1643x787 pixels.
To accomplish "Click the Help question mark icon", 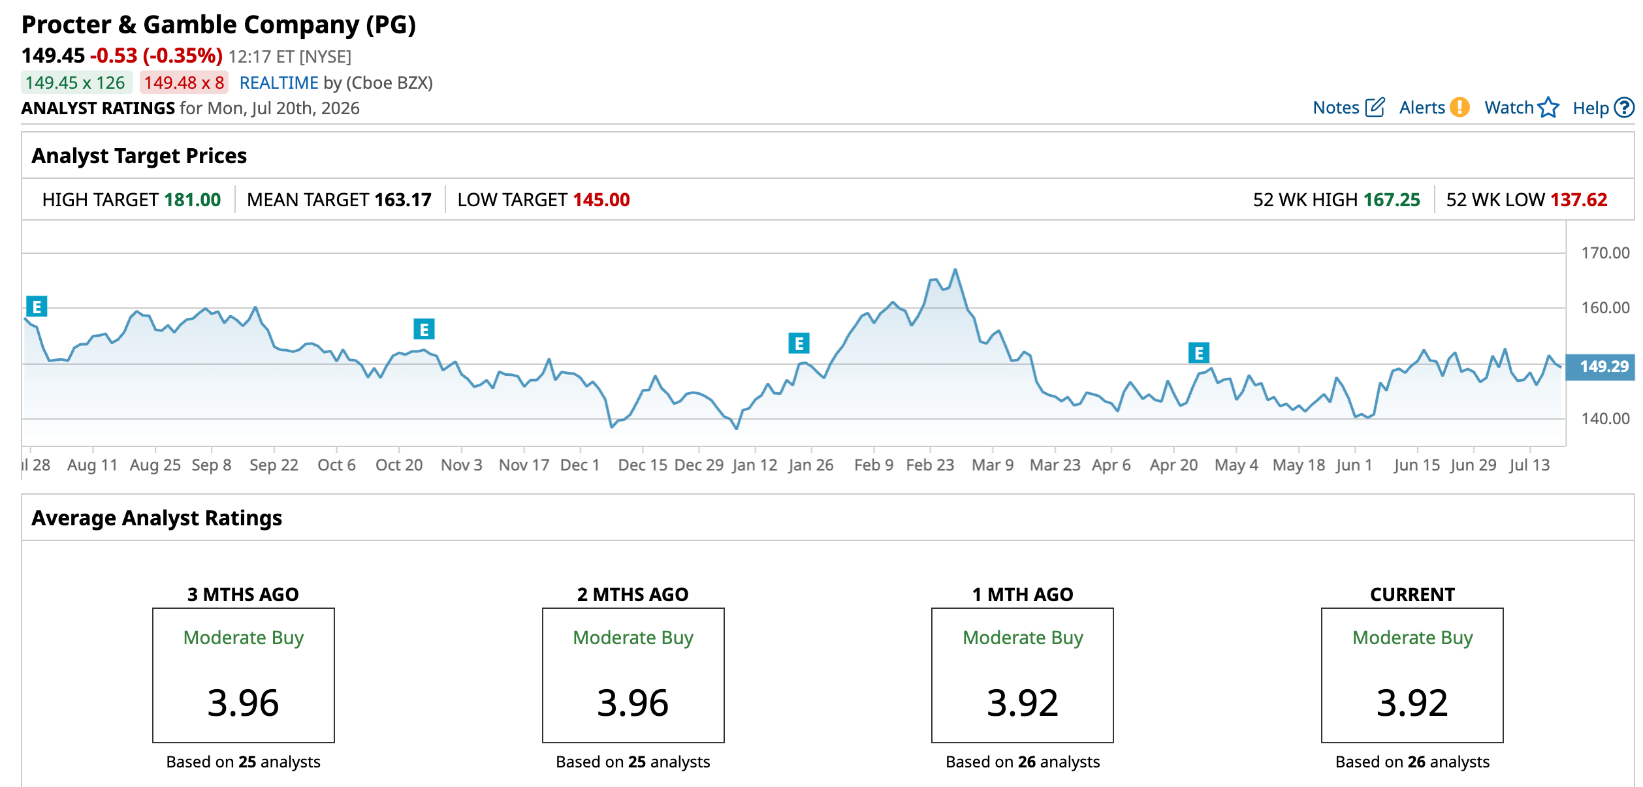I will point(1624,108).
